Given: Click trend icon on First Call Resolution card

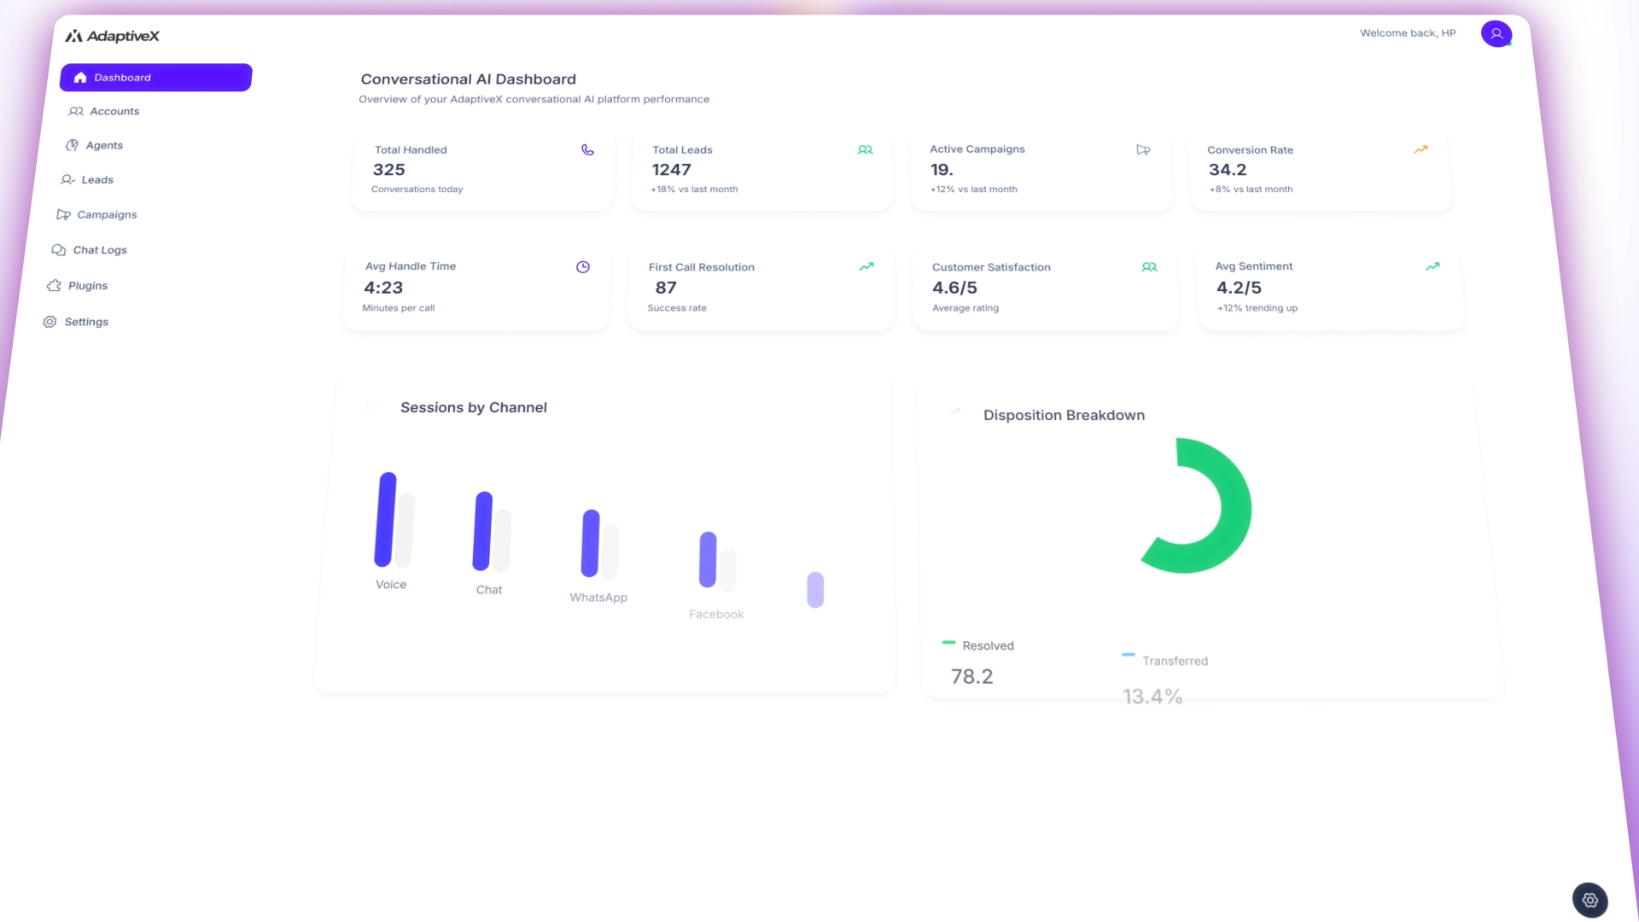Looking at the screenshot, I should (866, 266).
